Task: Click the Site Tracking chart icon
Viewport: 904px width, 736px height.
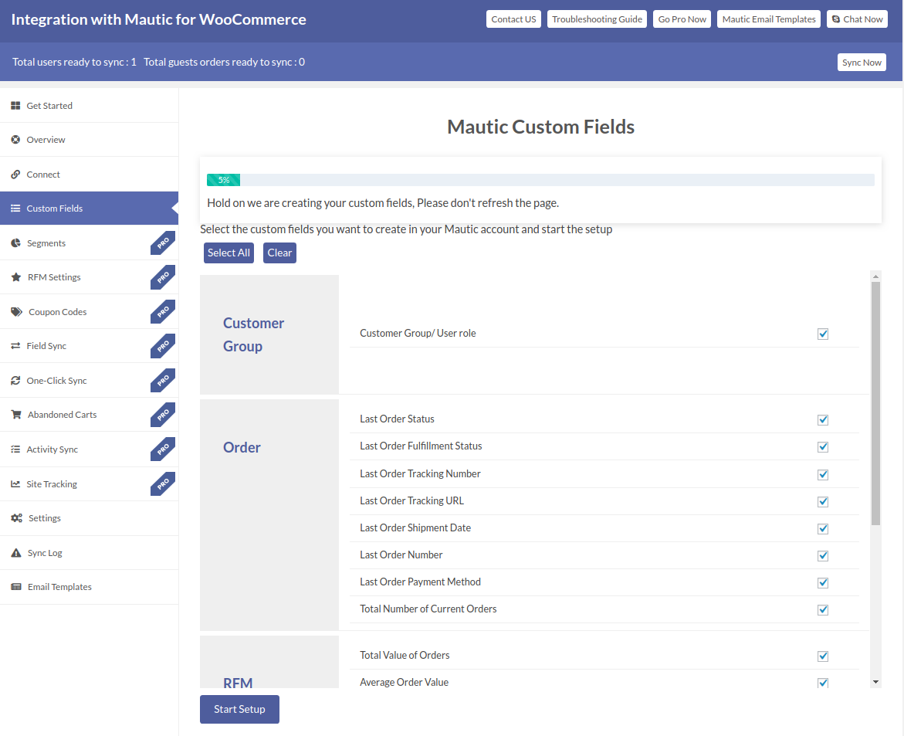Action: point(15,483)
